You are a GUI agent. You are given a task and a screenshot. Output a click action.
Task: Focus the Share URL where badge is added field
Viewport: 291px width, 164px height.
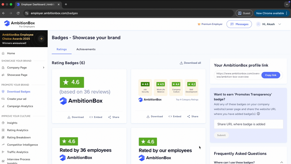pyautogui.click(x=248, y=124)
